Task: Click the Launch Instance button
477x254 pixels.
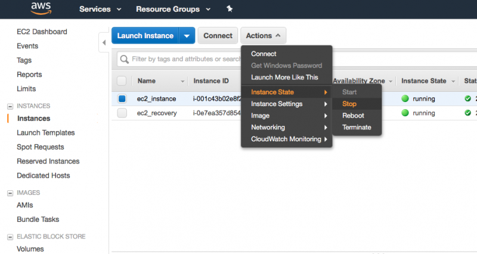Action: 145,36
